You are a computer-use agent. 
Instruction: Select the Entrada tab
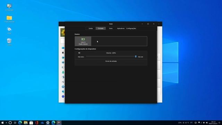tap(101, 28)
